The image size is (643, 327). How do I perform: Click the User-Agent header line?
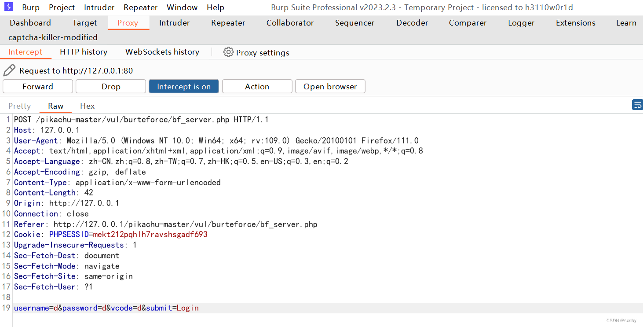(216, 141)
